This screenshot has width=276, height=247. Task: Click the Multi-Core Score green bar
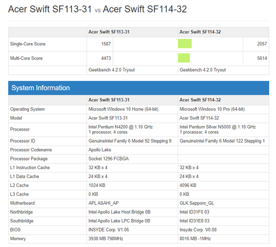point(183,58)
